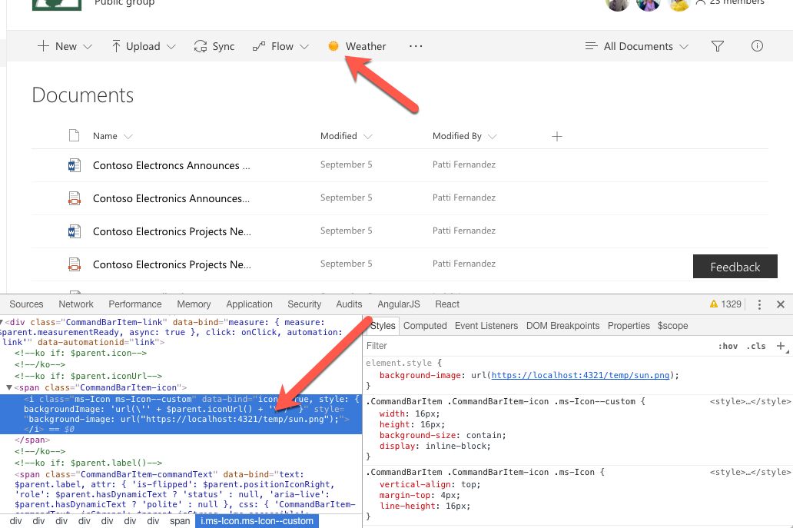Add a column with the plus icon
The width and height of the screenshot is (793, 528).
pyautogui.click(x=557, y=136)
